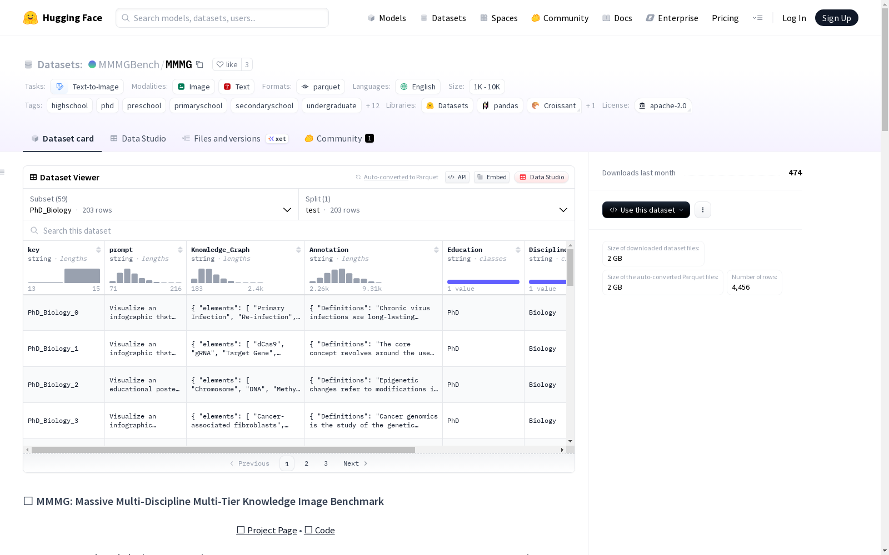
Task: Click the Croissant library tag
Action: coord(554,105)
